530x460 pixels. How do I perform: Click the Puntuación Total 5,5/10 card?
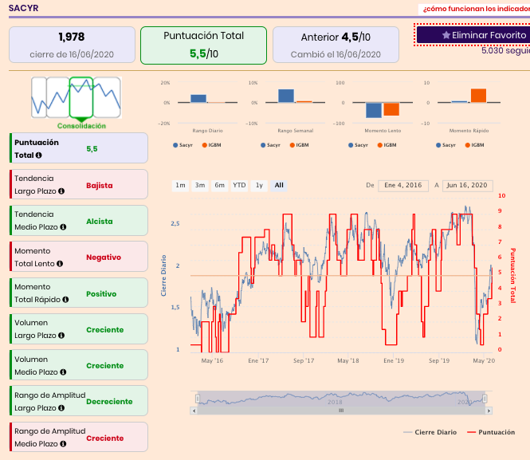pos(203,45)
